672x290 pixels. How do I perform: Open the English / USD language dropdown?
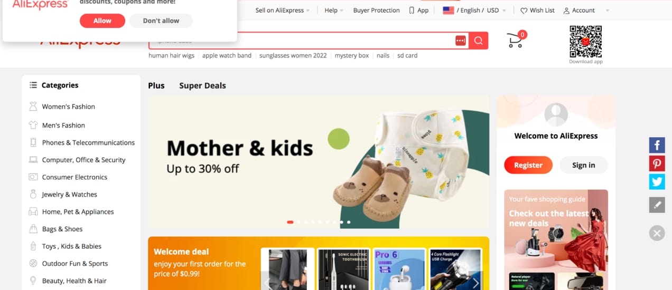tap(474, 11)
